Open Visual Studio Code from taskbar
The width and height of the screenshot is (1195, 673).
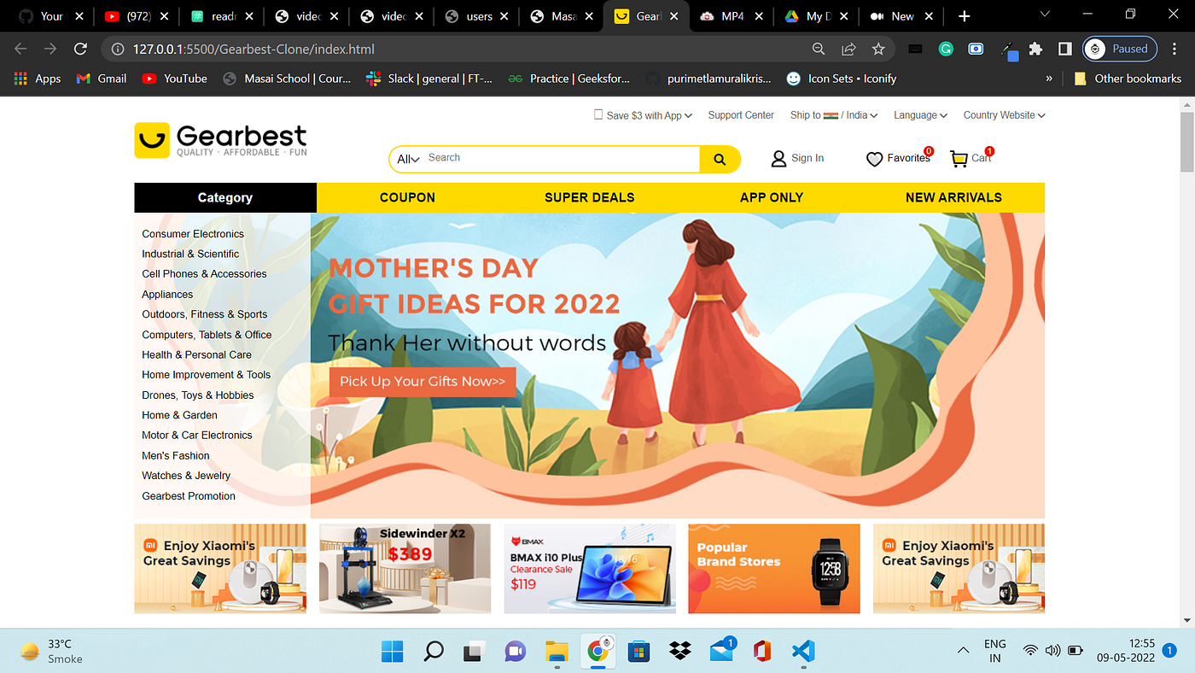click(x=803, y=652)
